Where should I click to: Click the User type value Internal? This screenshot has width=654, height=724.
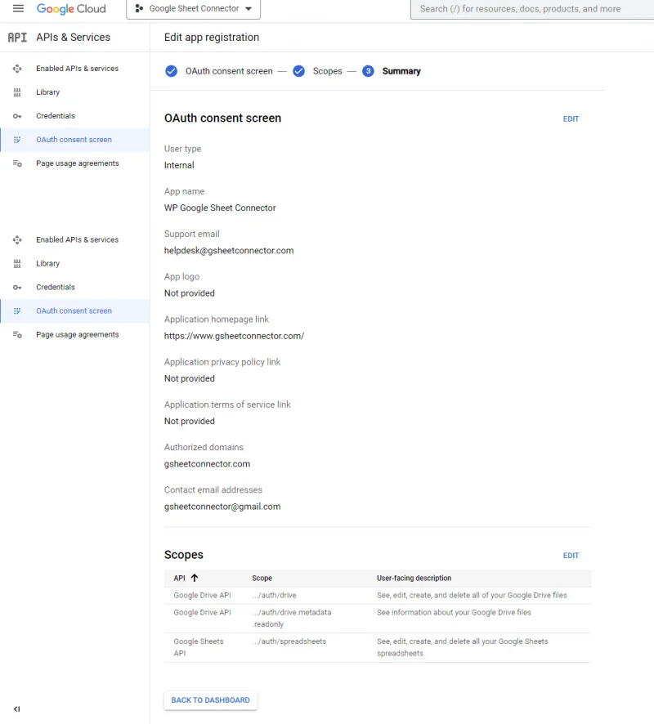(x=179, y=165)
